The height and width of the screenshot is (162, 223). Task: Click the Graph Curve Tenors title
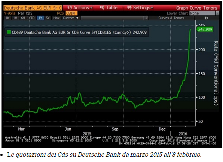[x=197, y=8]
